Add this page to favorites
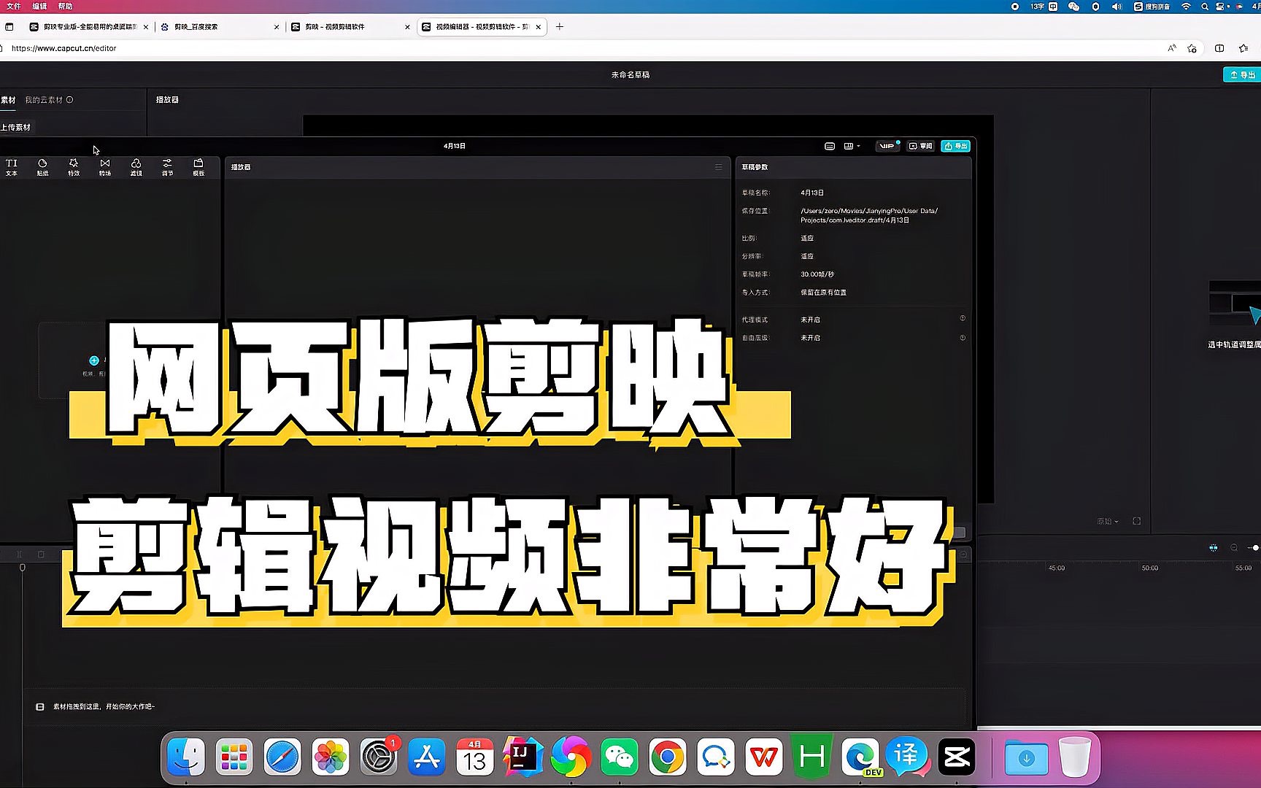Image resolution: width=1261 pixels, height=788 pixels. (x=1192, y=48)
